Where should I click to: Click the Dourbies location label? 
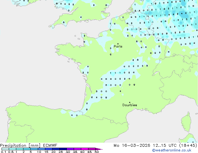(x=130, y=105)
